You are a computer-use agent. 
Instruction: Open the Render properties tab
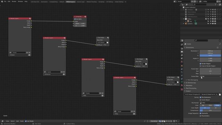pos(182,49)
